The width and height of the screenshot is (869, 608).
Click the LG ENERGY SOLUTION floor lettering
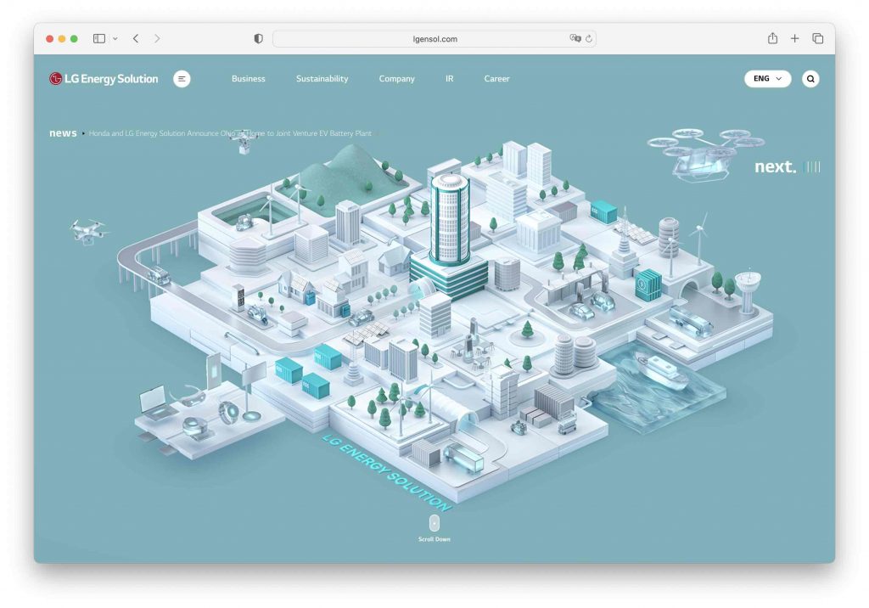387,473
